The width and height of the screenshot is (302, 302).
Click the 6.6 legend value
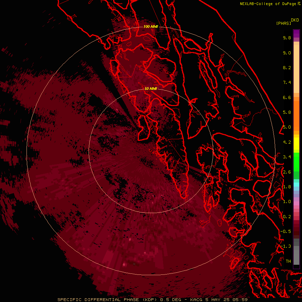[287, 97]
